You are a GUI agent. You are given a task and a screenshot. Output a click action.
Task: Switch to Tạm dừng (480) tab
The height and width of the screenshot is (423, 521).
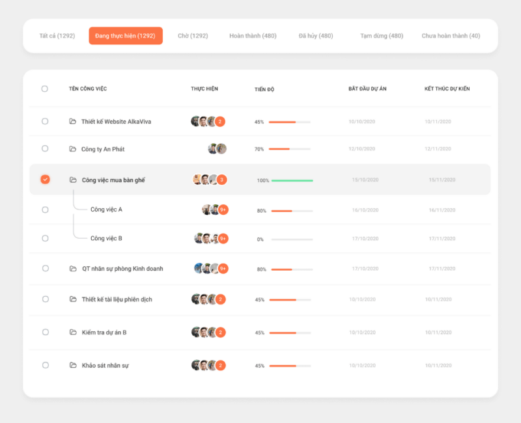point(382,36)
